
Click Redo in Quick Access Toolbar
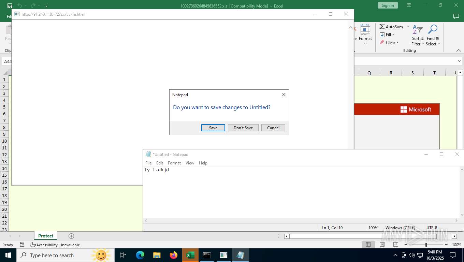33,5
